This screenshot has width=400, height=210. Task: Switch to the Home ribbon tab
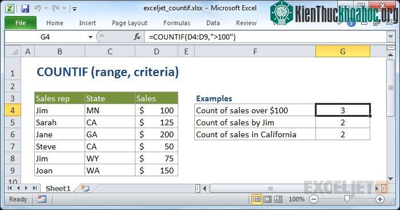click(55, 23)
